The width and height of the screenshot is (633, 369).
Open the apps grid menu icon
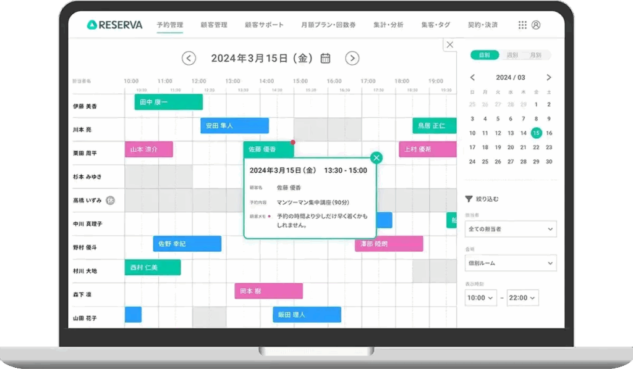tap(522, 25)
